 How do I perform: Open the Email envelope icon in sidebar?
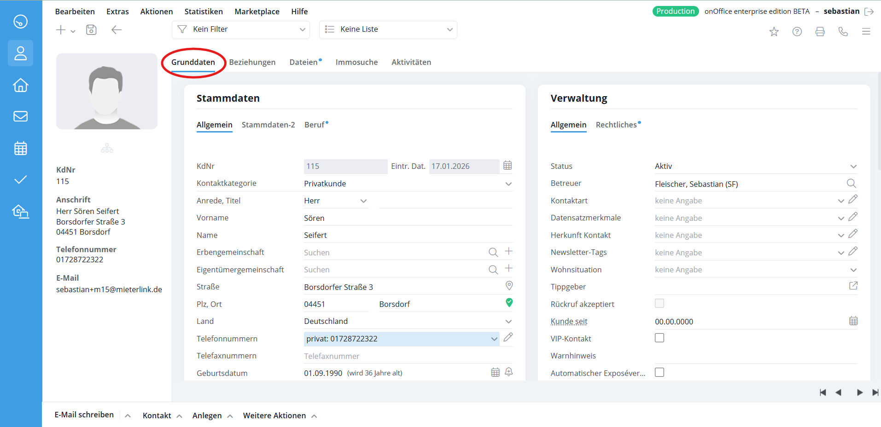(20, 116)
